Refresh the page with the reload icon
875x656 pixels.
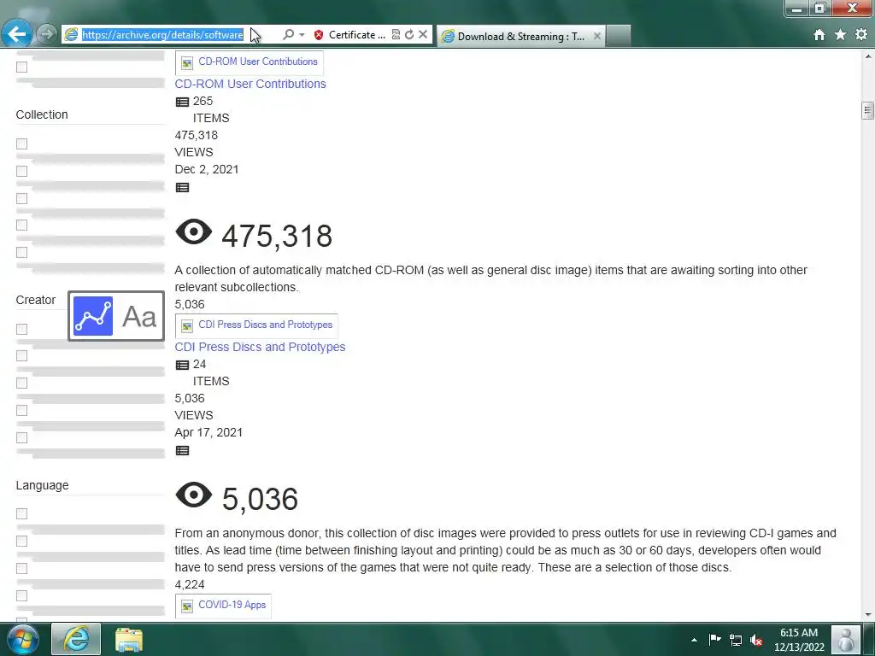pyautogui.click(x=409, y=34)
